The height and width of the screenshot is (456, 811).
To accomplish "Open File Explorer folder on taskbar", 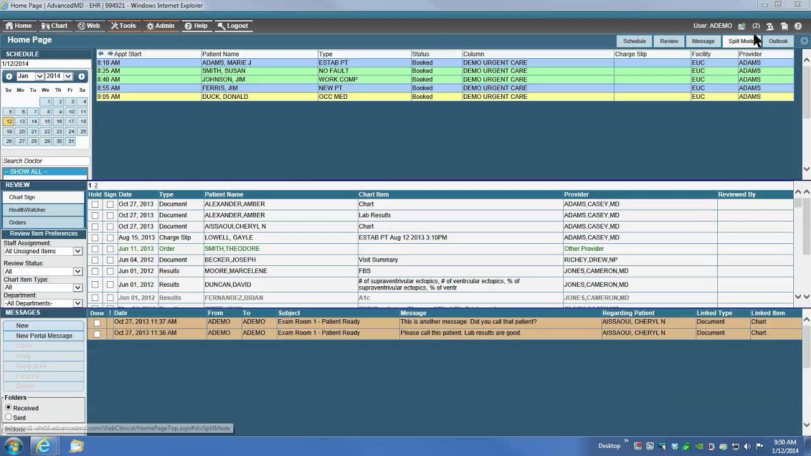I will tap(76, 446).
